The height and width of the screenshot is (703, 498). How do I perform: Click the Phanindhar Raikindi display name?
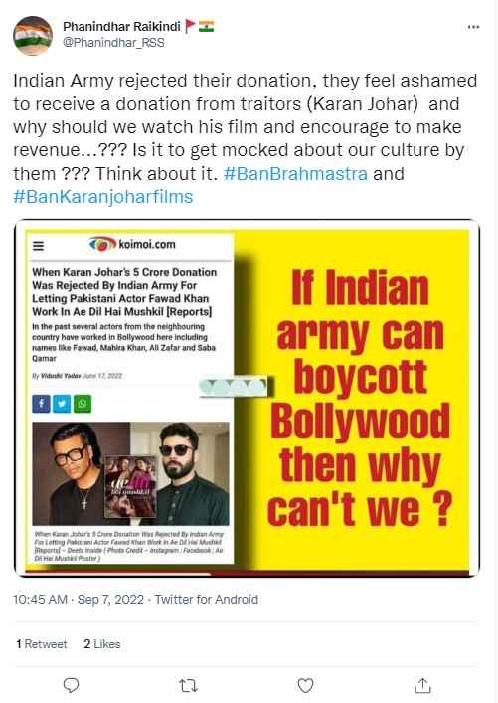(121, 27)
